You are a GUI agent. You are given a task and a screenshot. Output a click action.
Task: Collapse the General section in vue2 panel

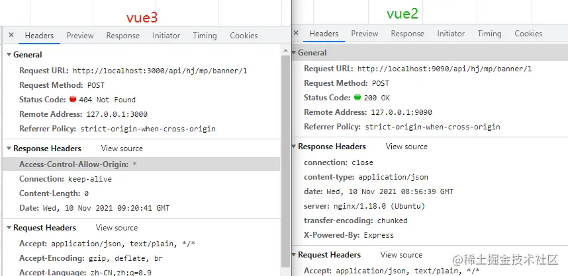tap(294, 52)
